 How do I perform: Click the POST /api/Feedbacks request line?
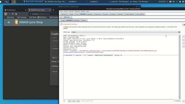pos(75,36)
